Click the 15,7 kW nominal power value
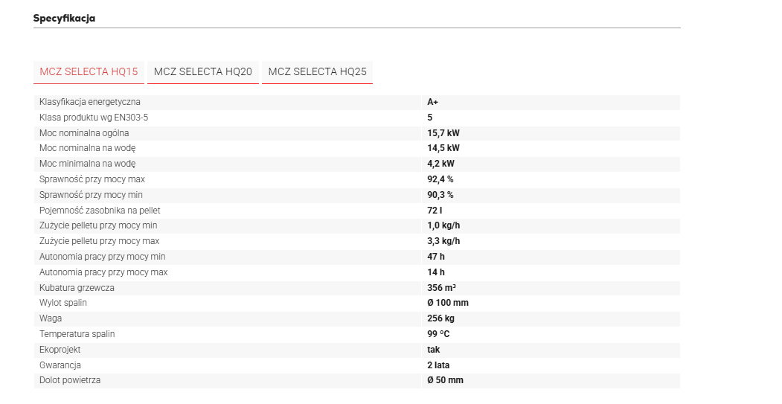Screen dimensions: 782x404 (443, 133)
